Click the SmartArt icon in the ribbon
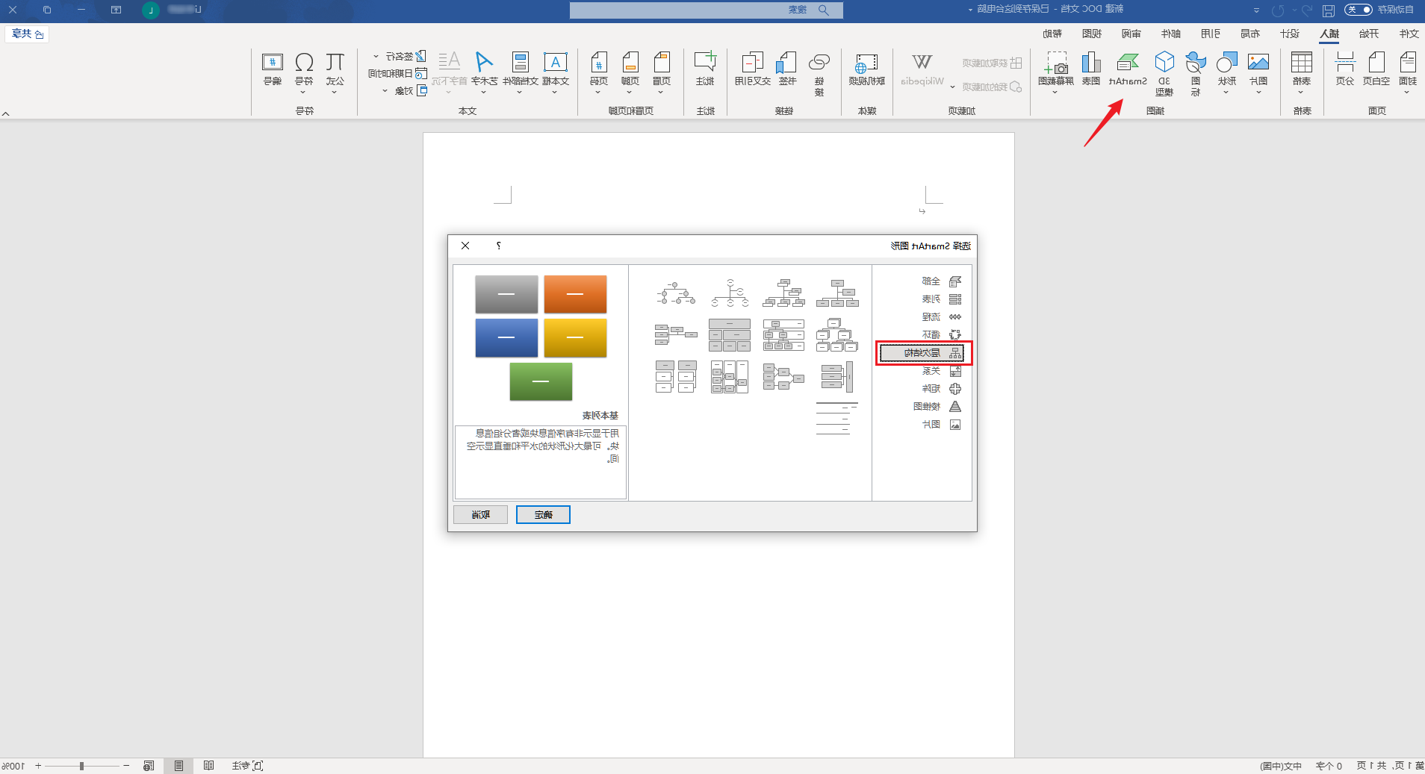 pos(1128,69)
